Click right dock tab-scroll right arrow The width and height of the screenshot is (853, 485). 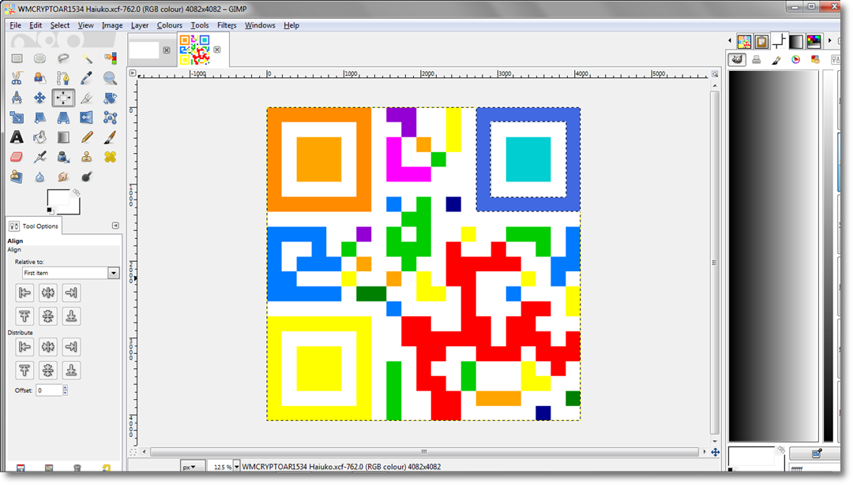(829, 41)
